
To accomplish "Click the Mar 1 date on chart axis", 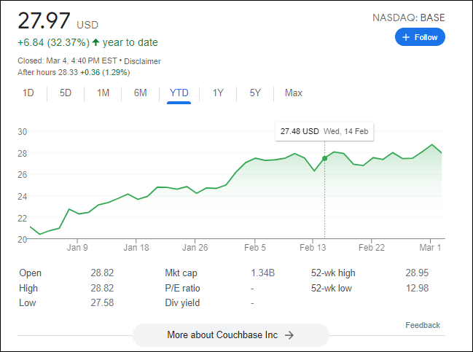I will pos(430,248).
